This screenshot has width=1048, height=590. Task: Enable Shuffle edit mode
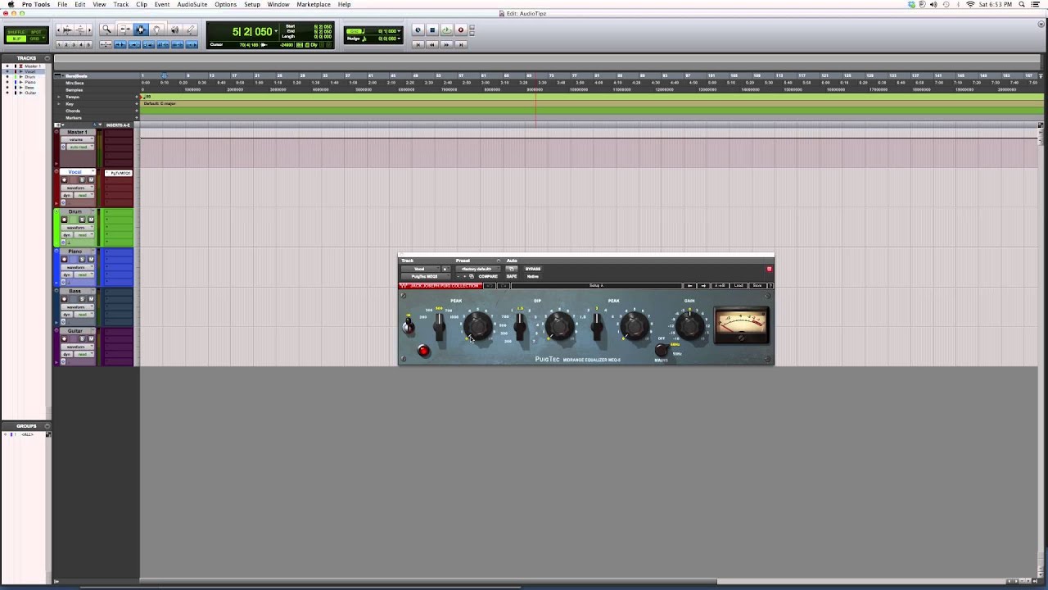tap(16, 32)
